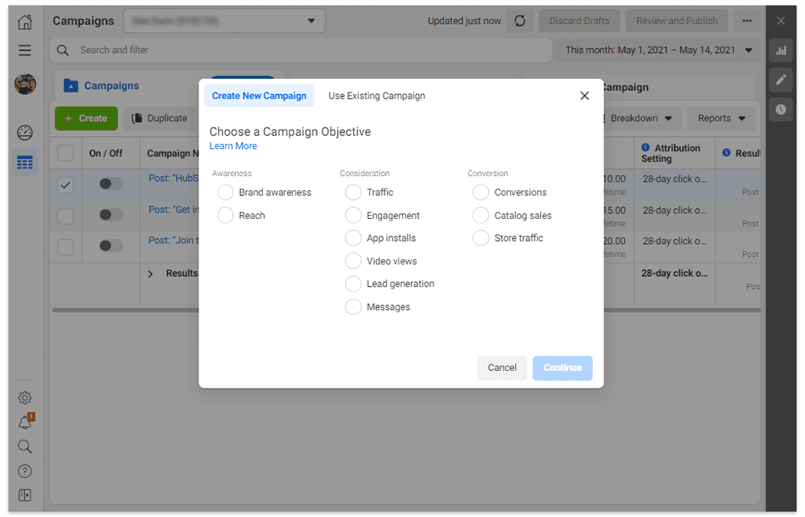Open the more options ellipsis menu
Screen dimensions: 805x517
click(747, 21)
